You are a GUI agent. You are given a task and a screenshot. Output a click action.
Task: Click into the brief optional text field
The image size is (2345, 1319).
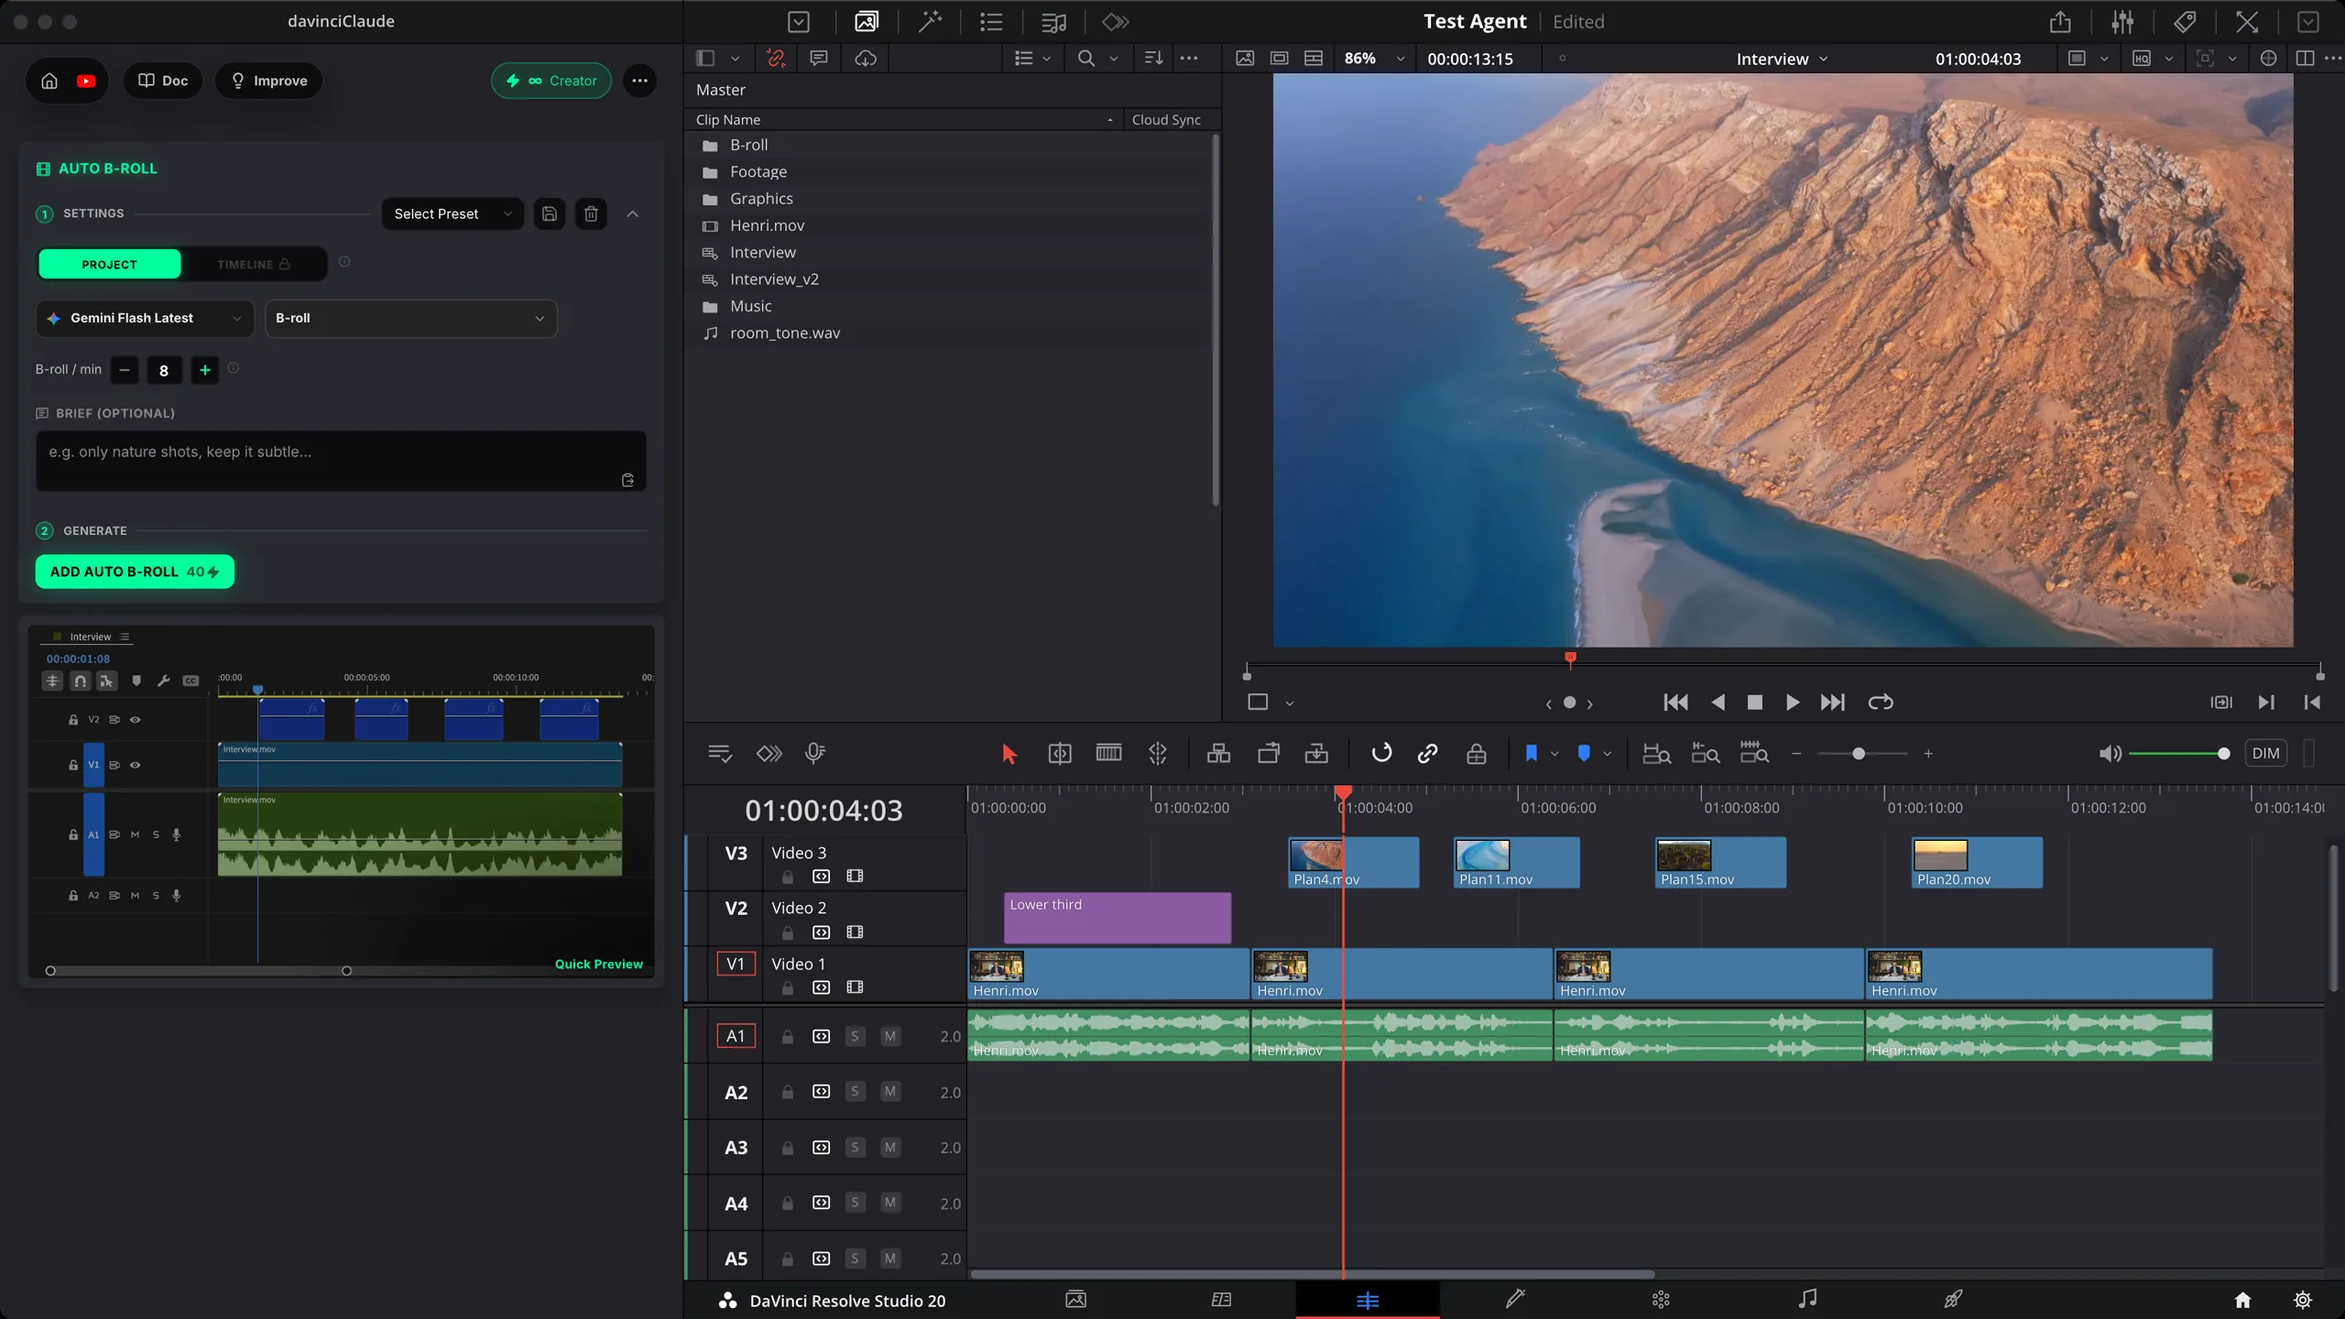pos(341,461)
